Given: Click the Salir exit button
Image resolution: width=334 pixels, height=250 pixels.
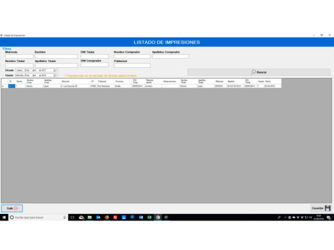Looking at the screenshot, I should 12,208.
